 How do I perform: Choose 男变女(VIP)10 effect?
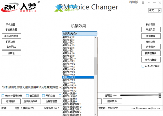click(x=78, y=85)
